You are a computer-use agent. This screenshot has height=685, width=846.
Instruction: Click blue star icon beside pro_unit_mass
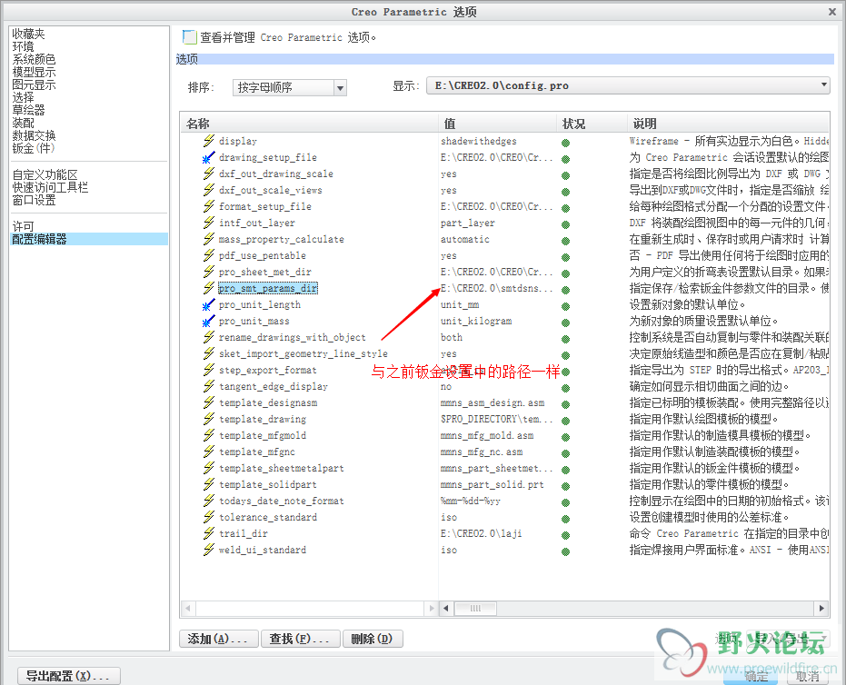pos(209,321)
